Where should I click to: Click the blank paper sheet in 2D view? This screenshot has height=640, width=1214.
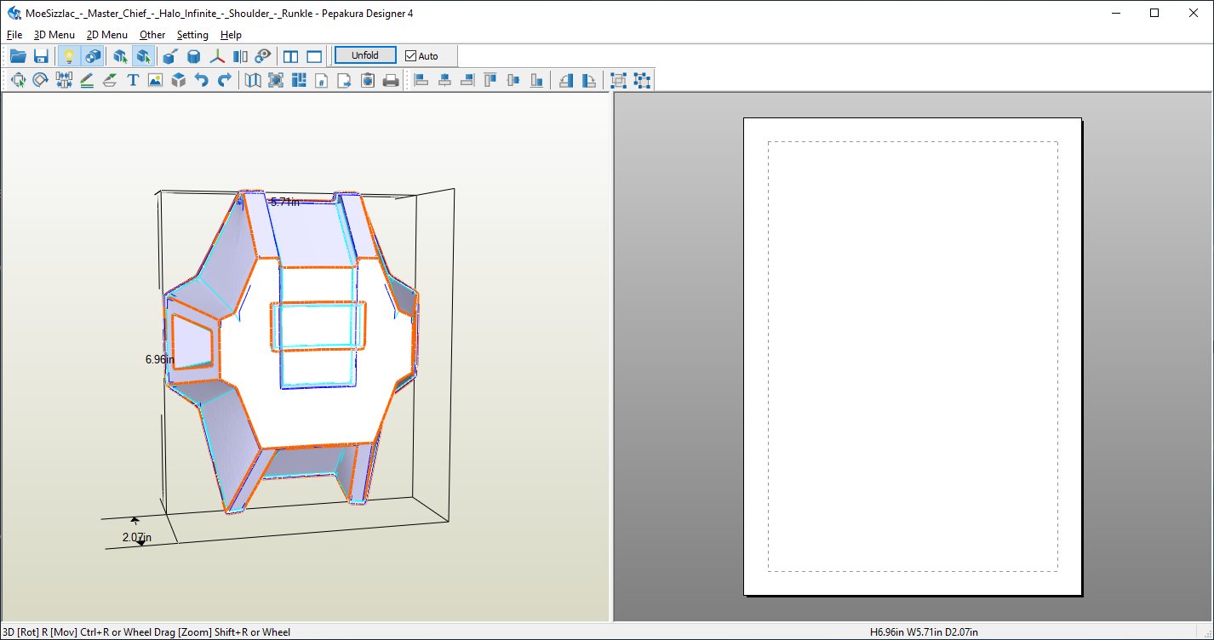[x=913, y=356]
